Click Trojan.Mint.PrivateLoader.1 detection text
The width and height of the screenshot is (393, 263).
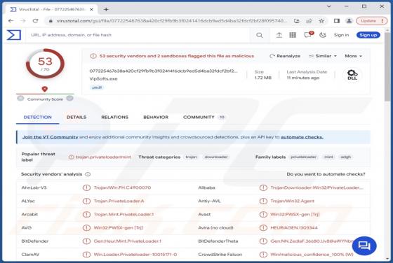coord(124,214)
